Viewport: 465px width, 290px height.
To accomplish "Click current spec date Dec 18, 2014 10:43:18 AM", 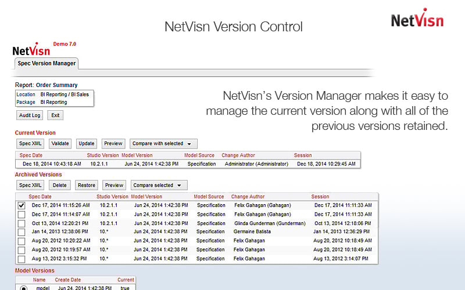I will [x=52, y=164].
